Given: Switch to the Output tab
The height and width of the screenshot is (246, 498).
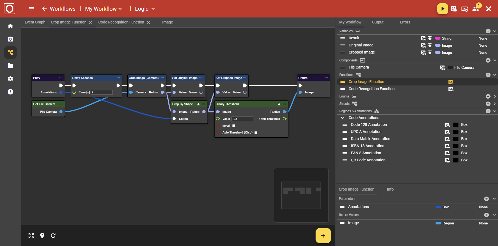Looking at the screenshot, I should [x=377, y=22].
